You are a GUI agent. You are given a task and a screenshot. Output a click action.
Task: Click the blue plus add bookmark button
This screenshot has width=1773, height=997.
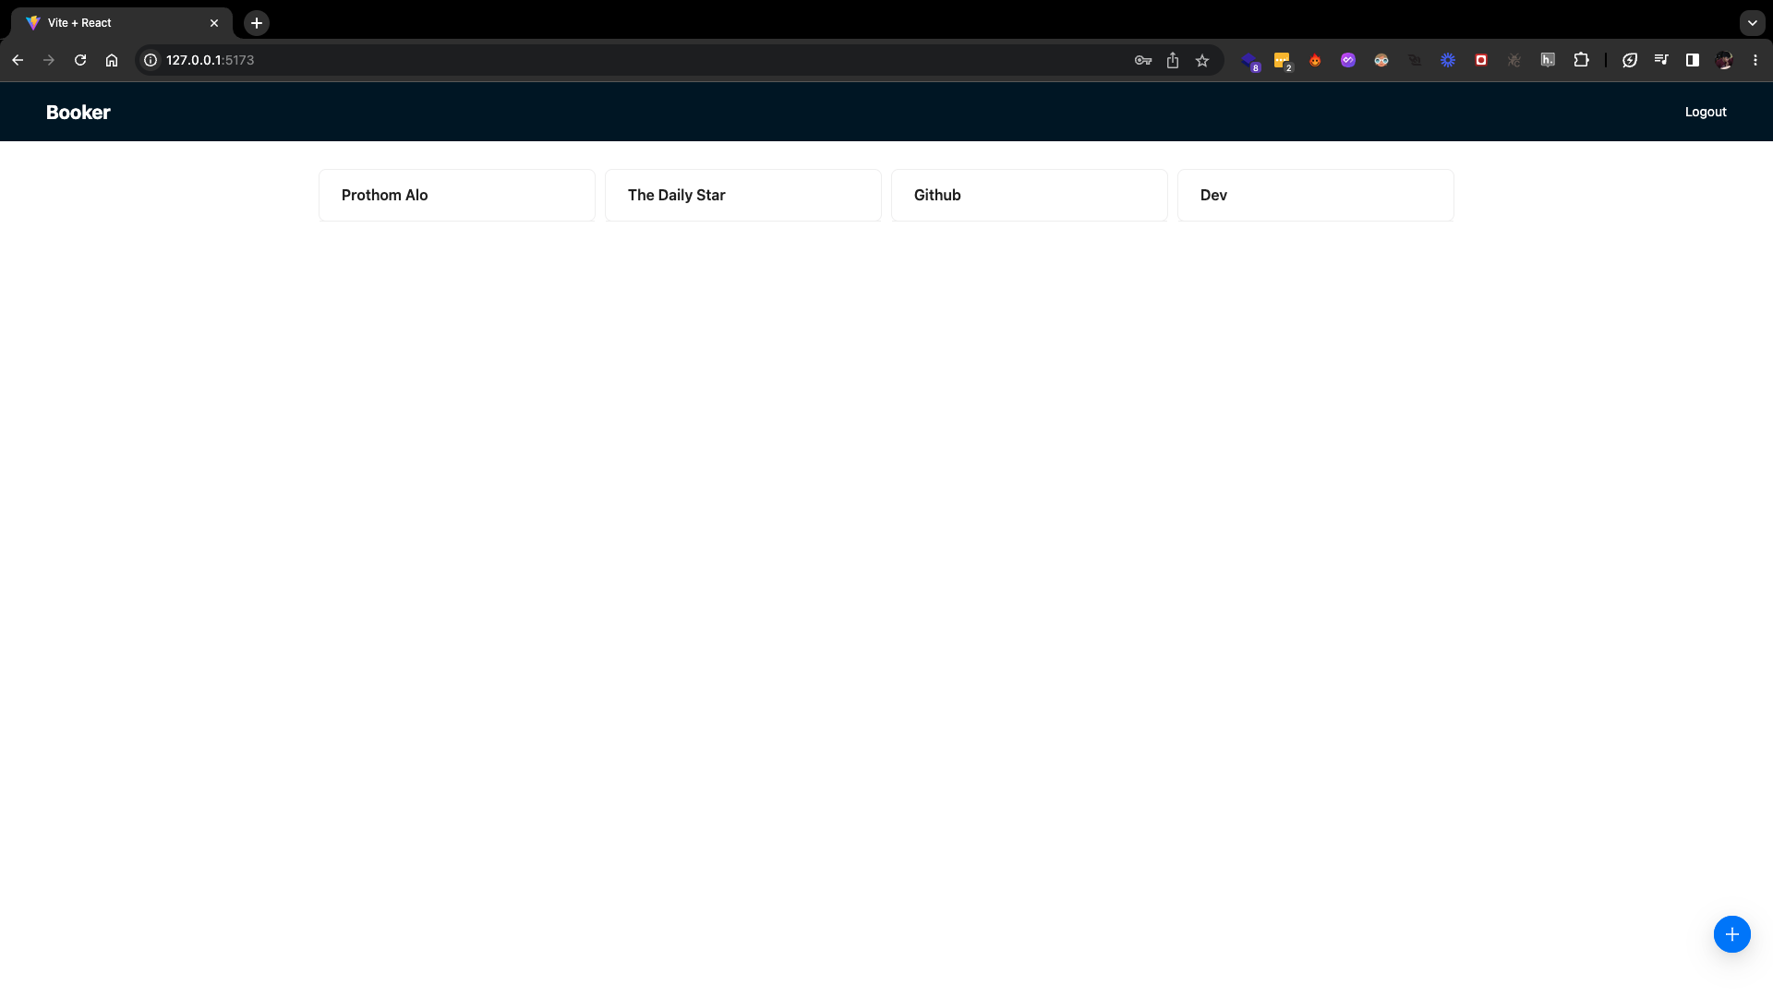(x=1731, y=934)
